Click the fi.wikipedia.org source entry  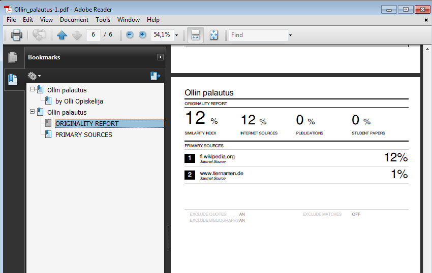(x=217, y=157)
